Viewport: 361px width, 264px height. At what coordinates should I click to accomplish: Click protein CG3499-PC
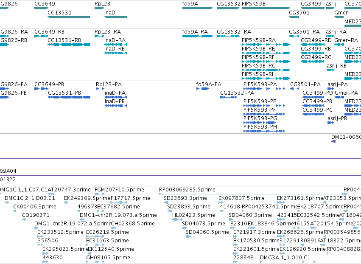[x=313, y=114]
